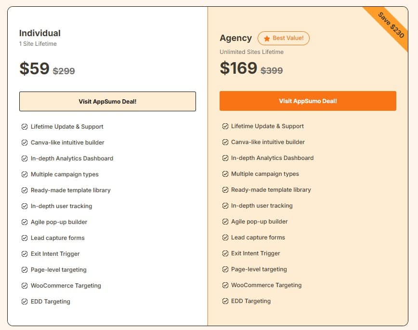Click the checkmark icon beside Lifetime Update & Support
Image resolution: width=418 pixels, height=330 pixels.
coord(24,126)
